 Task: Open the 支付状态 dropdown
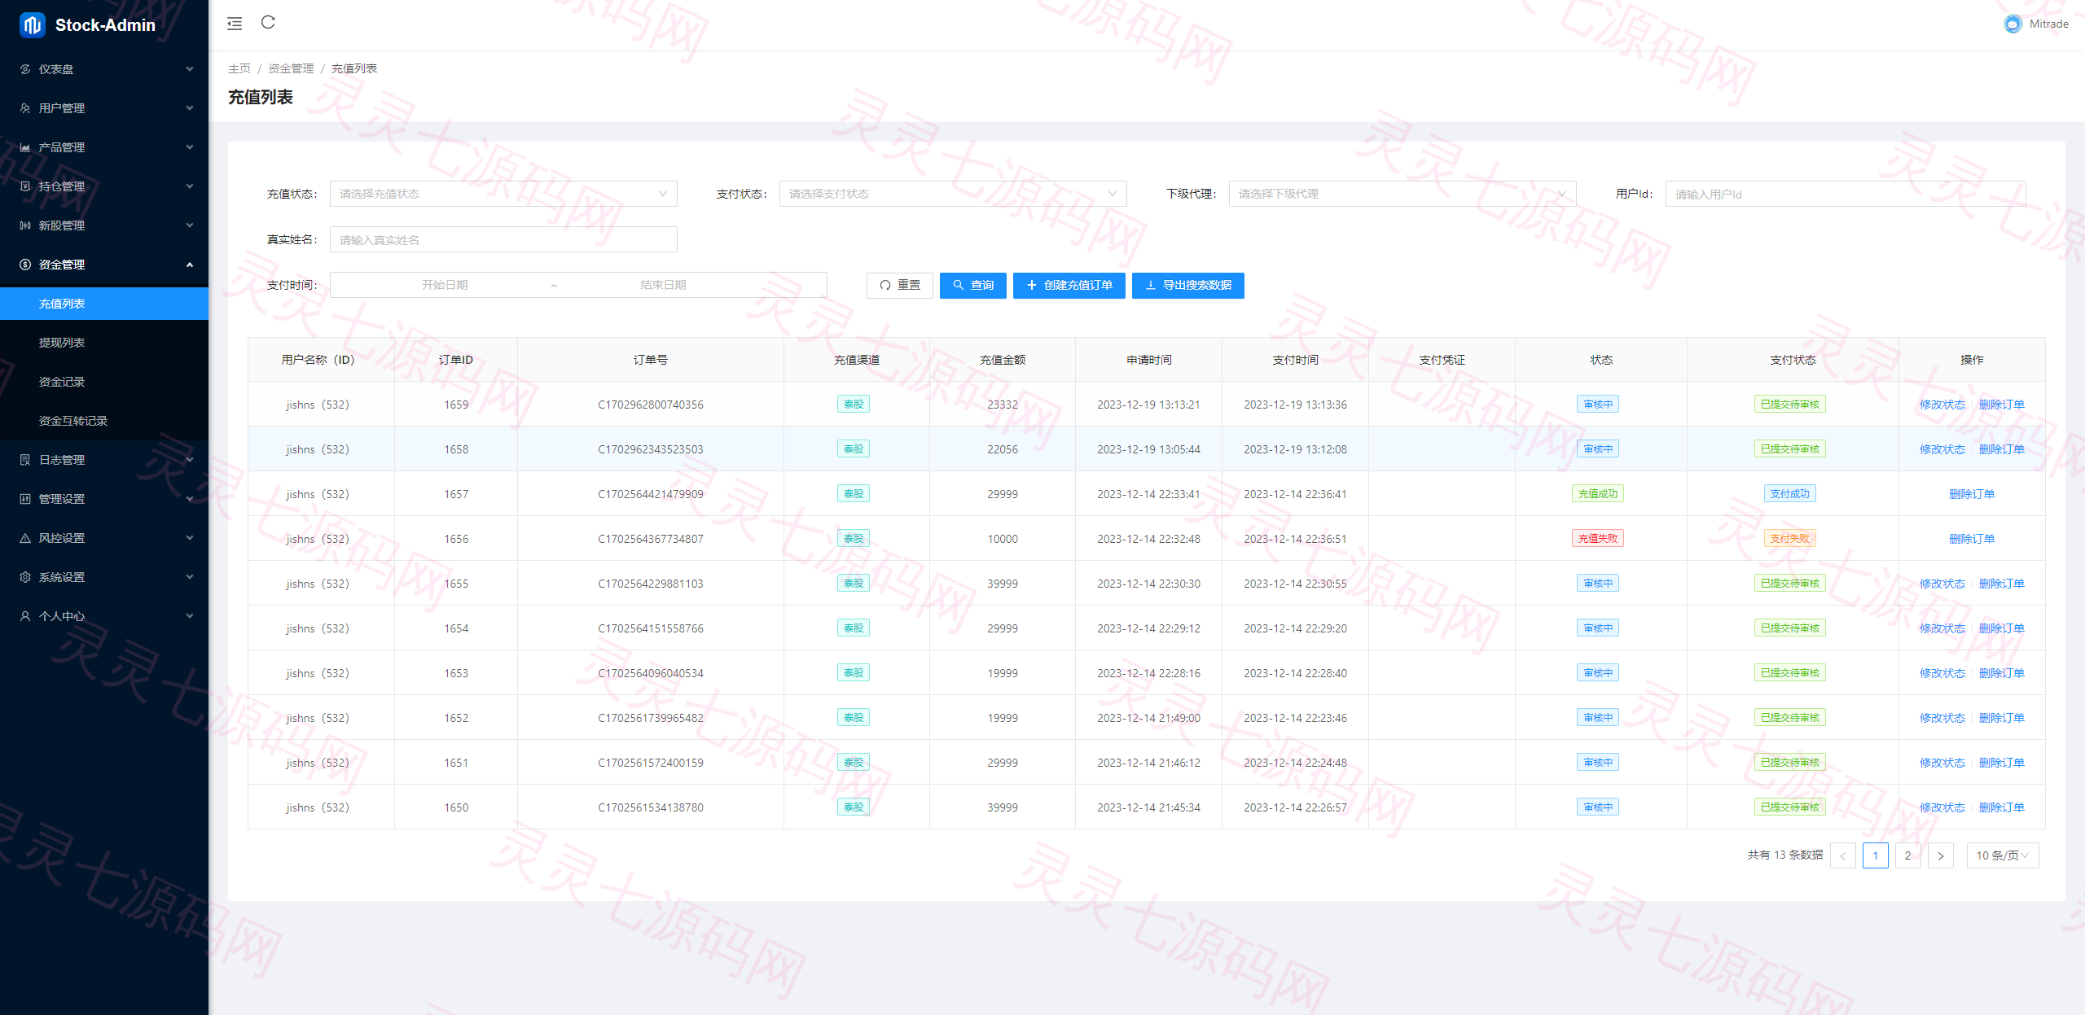tap(953, 194)
